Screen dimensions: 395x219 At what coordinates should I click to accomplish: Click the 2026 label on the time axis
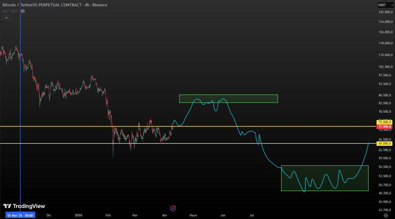tap(78, 215)
